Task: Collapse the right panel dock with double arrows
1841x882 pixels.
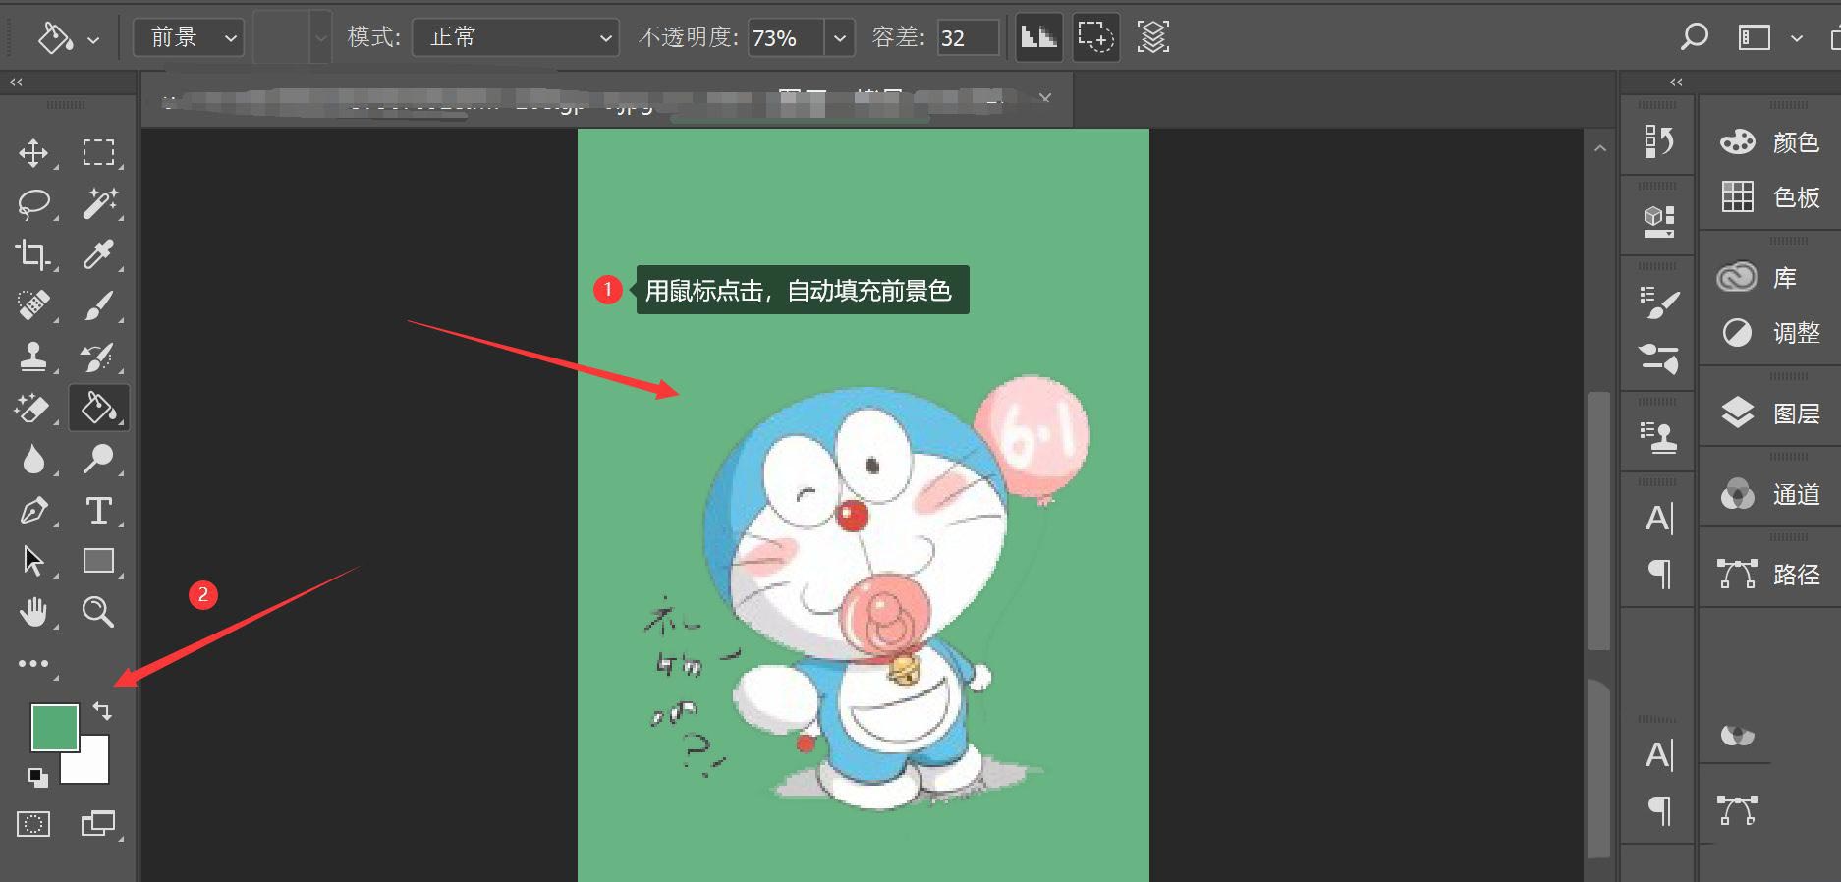Action: point(1676,83)
